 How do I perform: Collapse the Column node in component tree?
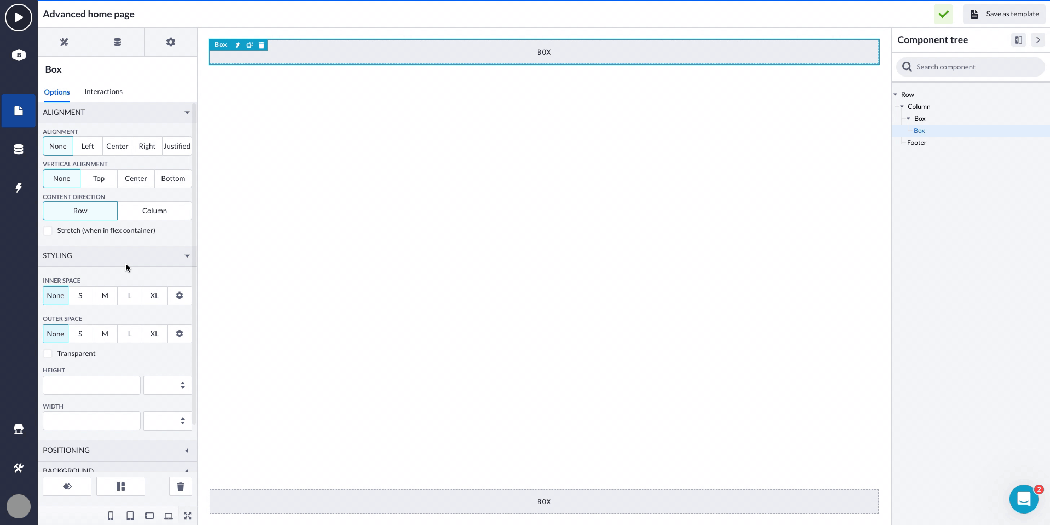(902, 107)
